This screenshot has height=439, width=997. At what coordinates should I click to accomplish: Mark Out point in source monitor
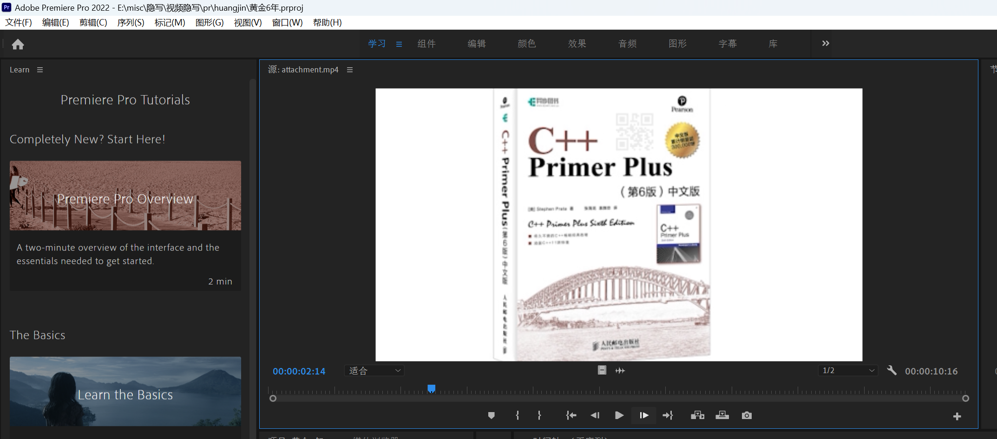pos(539,415)
